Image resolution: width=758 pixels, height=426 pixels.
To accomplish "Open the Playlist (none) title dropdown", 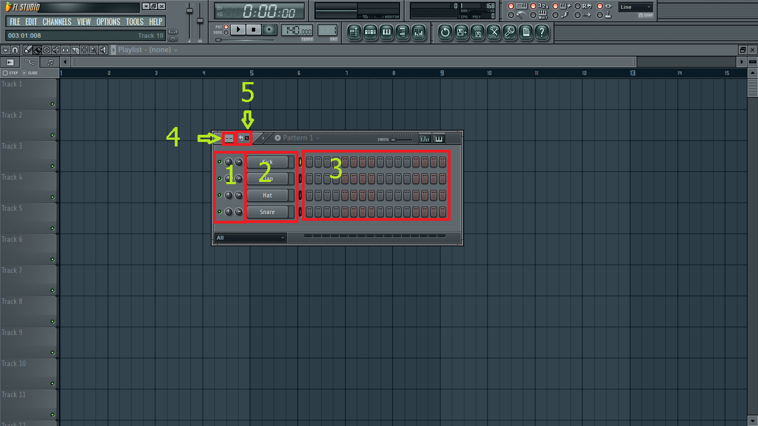I will (x=148, y=50).
